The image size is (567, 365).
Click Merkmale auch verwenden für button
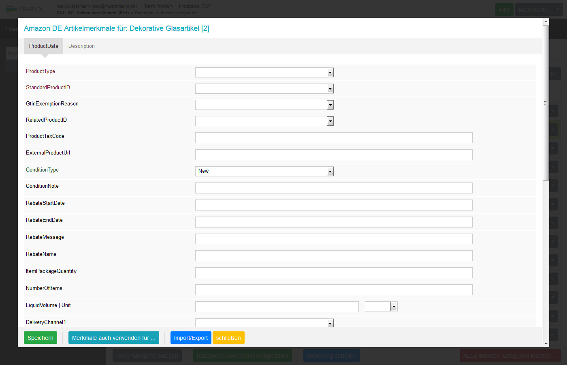coord(113,338)
